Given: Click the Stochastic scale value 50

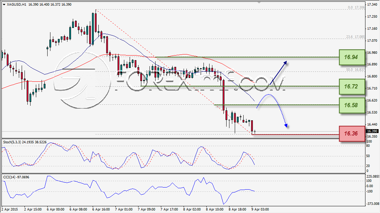Looking at the screenshot, I should pyautogui.click(x=368, y=156).
